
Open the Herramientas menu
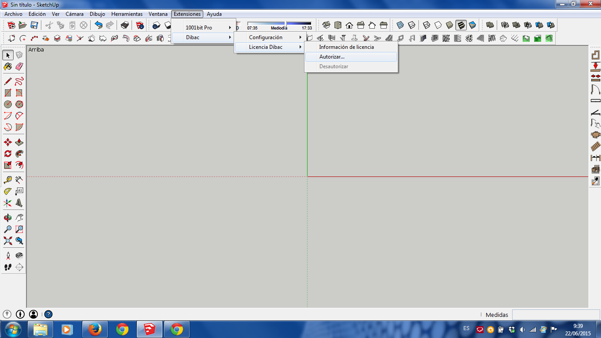point(127,14)
